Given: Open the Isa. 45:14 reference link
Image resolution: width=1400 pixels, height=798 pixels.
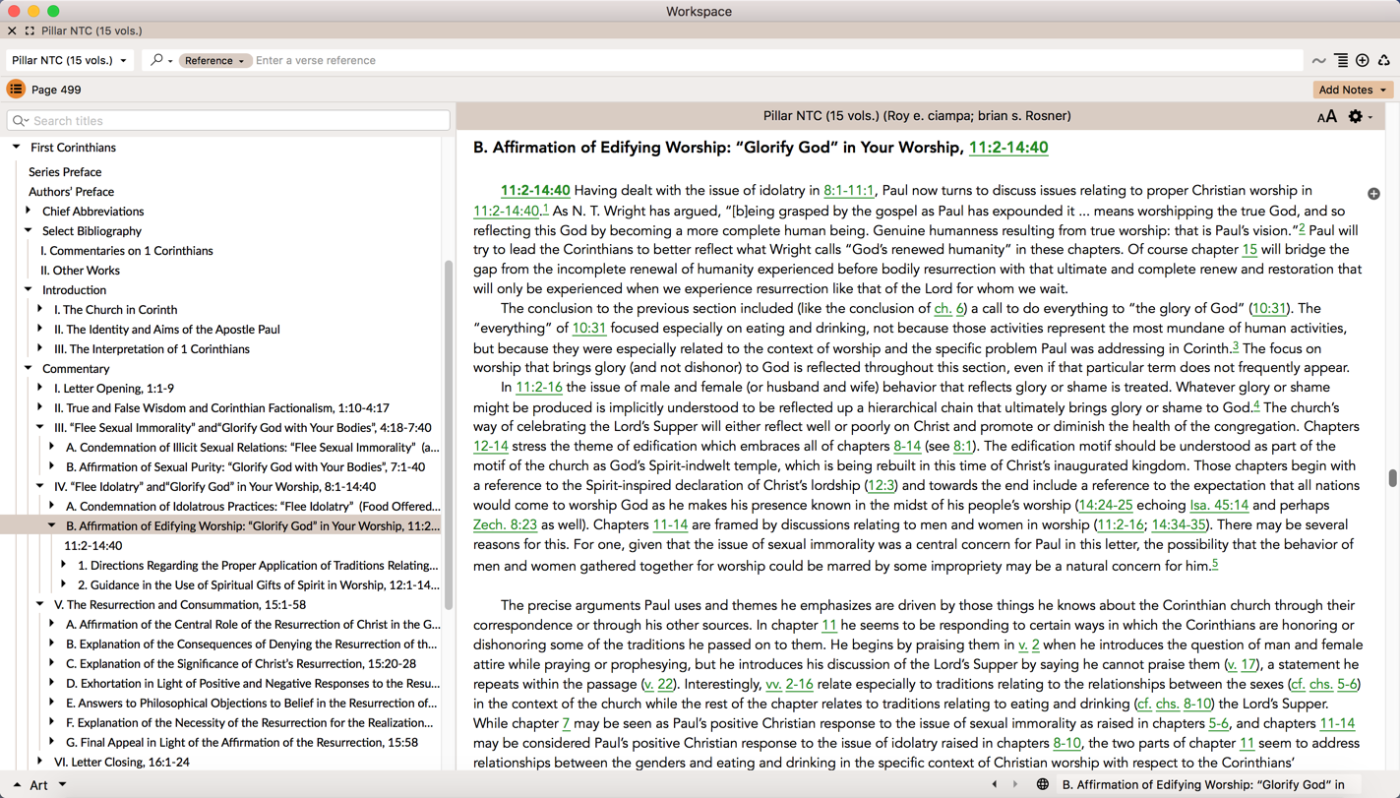Looking at the screenshot, I should 1219,505.
